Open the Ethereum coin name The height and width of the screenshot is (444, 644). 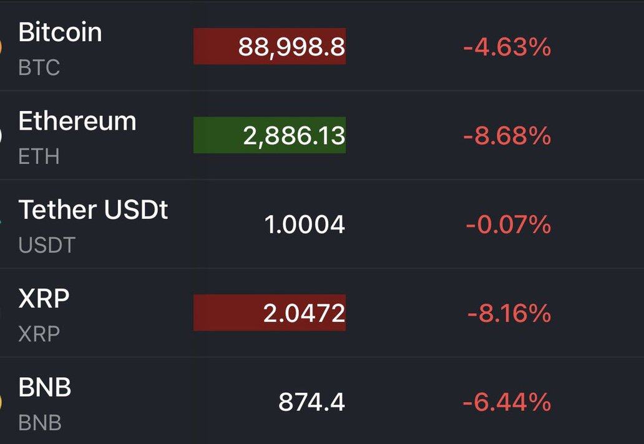click(77, 121)
